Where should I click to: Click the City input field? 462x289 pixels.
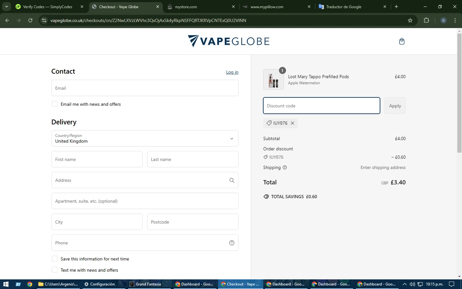pos(97,222)
